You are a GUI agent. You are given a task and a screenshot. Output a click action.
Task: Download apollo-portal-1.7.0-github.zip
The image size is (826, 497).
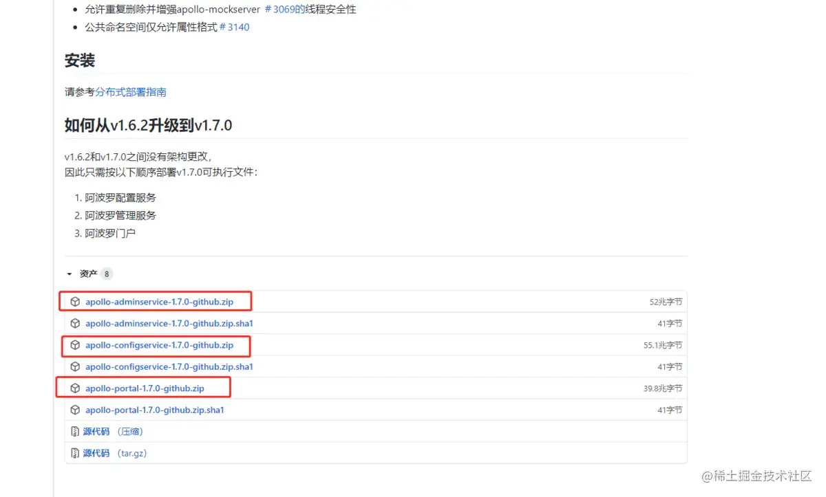[145, 388]
